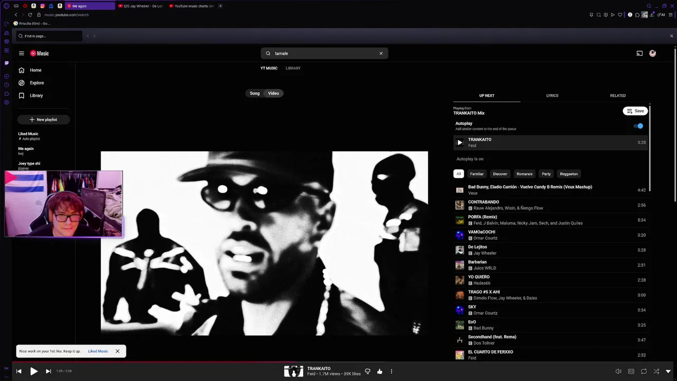Switch to Song mode
Screen dimensions: 677x381
coord(255,93)
